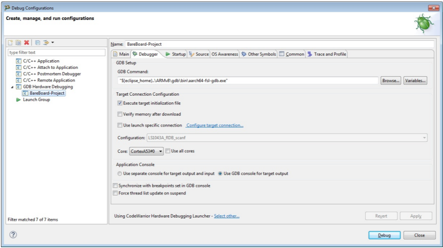Switch to the Startup tab

pos(176,54)
